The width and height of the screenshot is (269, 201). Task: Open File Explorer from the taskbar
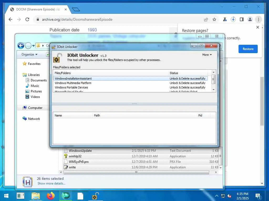(x=36, y=196)
